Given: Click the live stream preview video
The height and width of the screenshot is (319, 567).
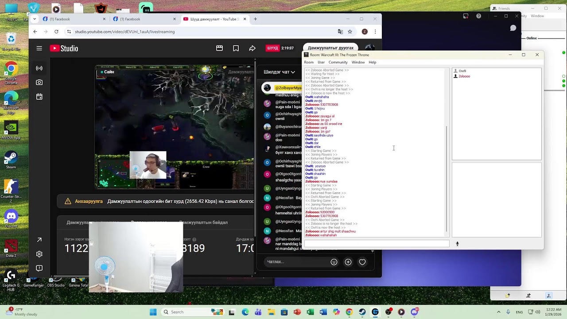Looking at the screenshot, I should click(x=175, y=127).
